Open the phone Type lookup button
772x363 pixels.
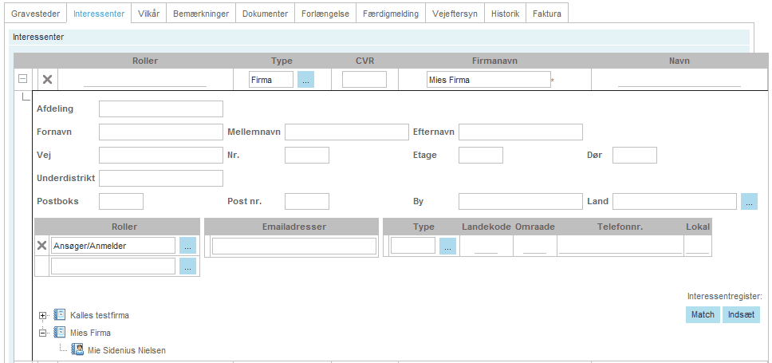click(x=447, y=247)
